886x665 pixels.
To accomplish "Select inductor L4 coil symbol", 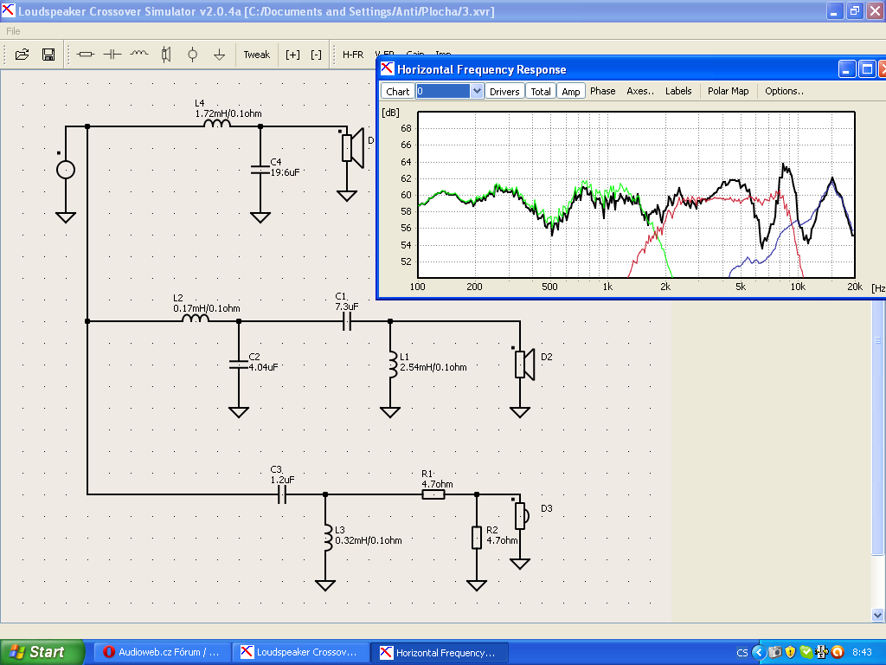I will point(217,124).
